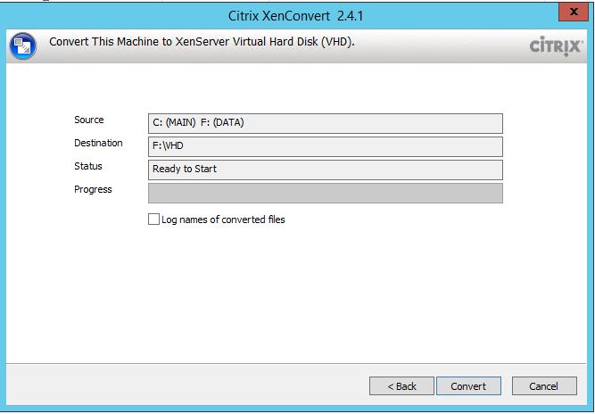Click the Status field reading Ready to Start
Viewport: 595px width, 414px height.
pos(326,170)
